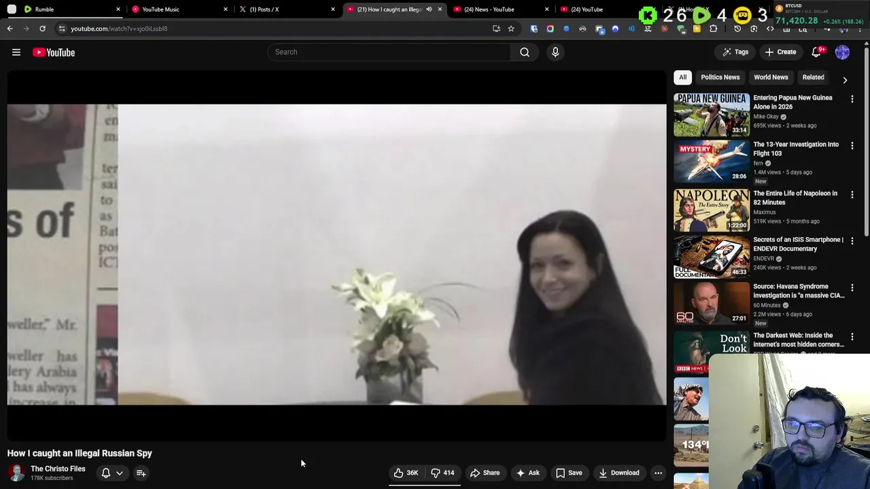Go to YouTube home via logo

pos(54,52)
